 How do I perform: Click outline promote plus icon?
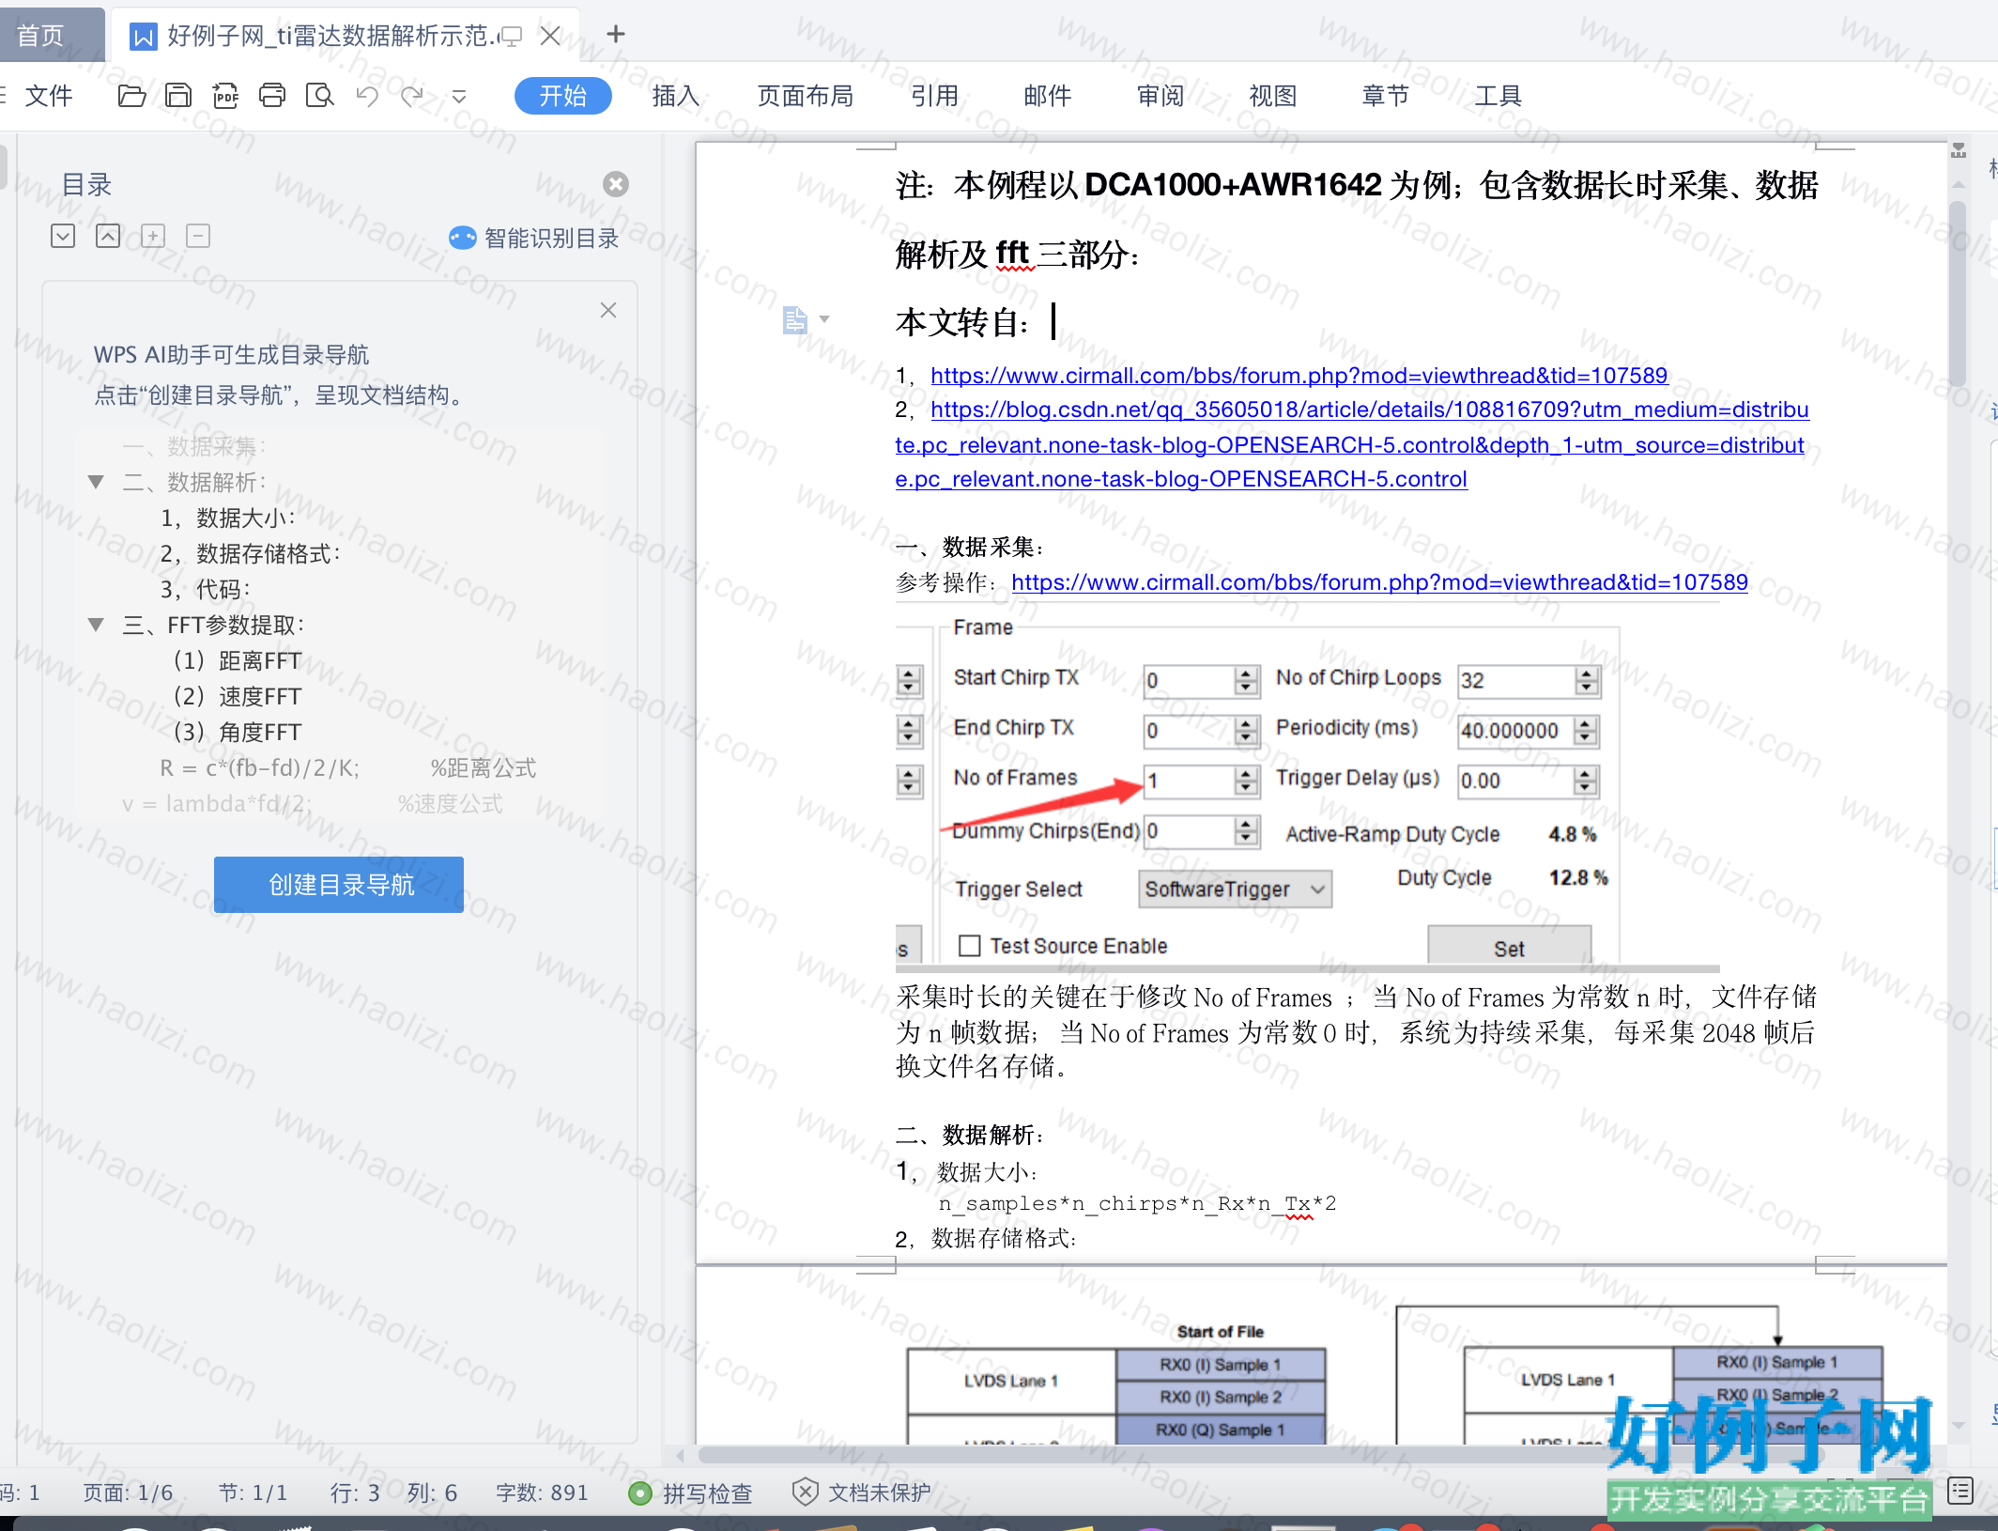point(153,236)
